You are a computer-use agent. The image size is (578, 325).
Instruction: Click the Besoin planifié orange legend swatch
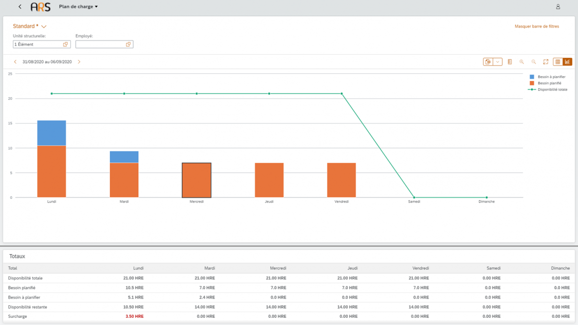532,83
